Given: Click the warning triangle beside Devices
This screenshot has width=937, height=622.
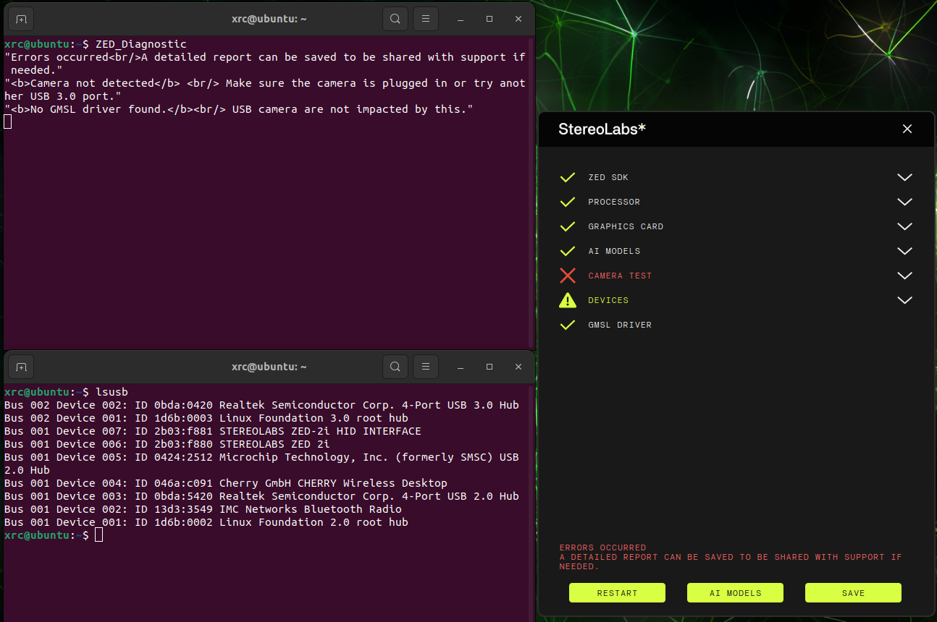Looking at the screenshot, I should tap(568, 300).
